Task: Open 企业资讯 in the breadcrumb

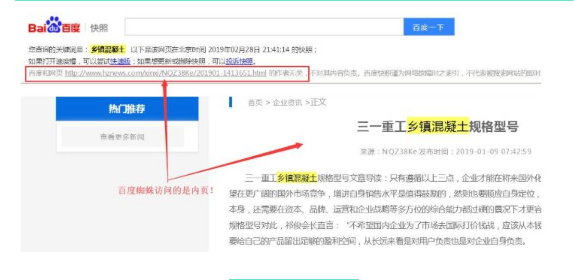Action: tap(287, 103)
